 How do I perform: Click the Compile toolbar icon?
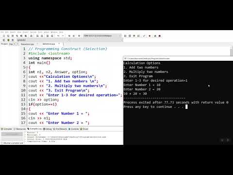(x=125, y=36)
